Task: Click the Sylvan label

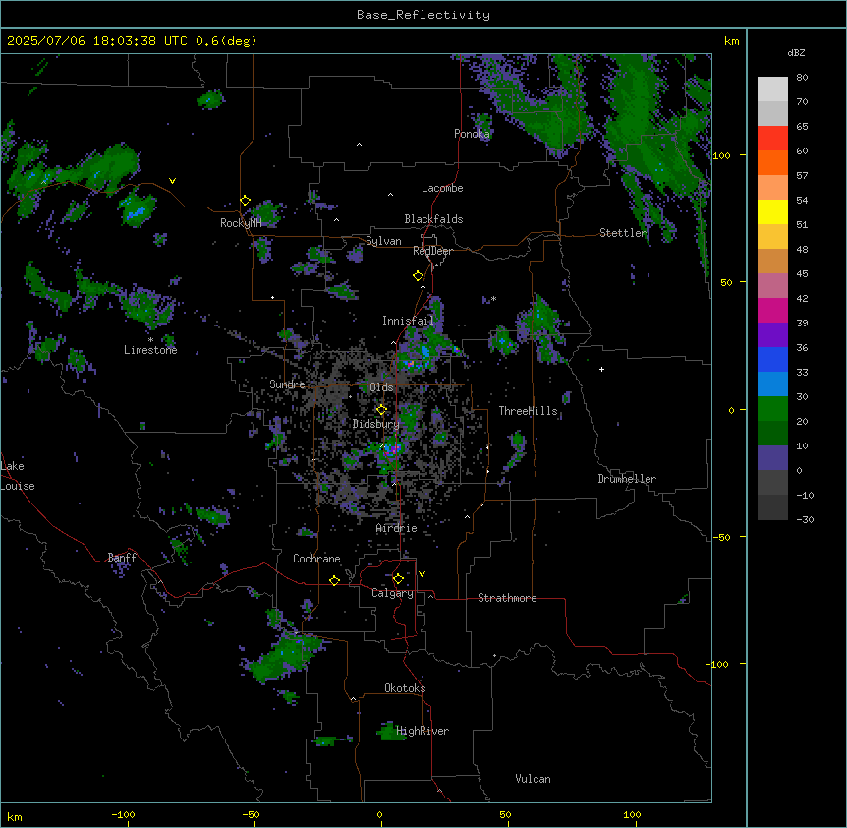Action: point(383,241)
